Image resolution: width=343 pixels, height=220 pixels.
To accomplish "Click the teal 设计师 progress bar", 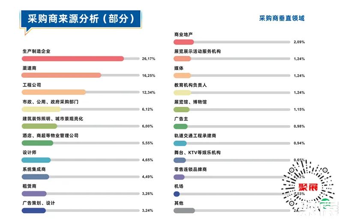I will [36, 160].
